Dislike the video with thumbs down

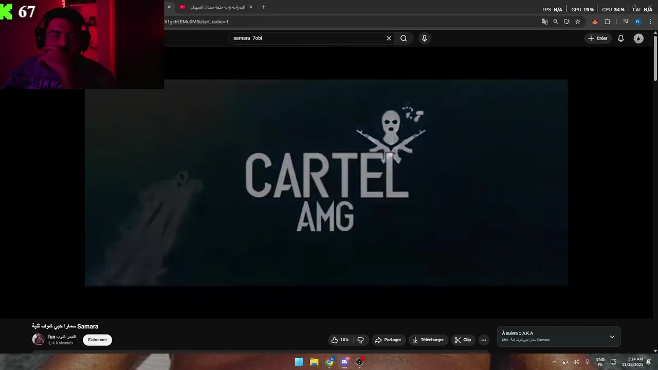pyautogui.click(x=360, y=340)
